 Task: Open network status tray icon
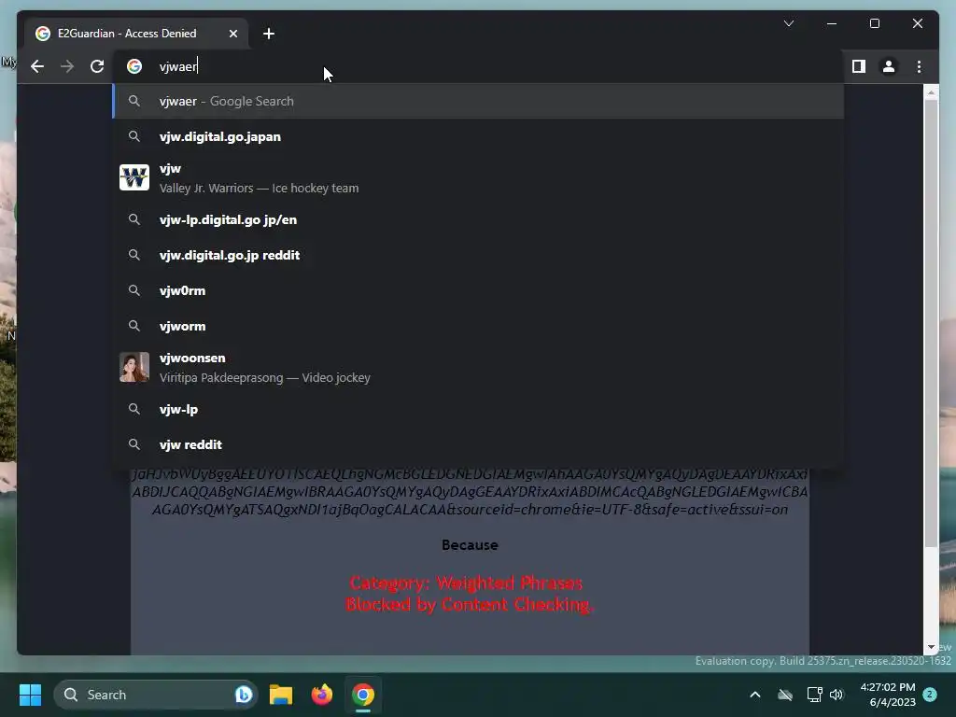[x=814, y=695]
